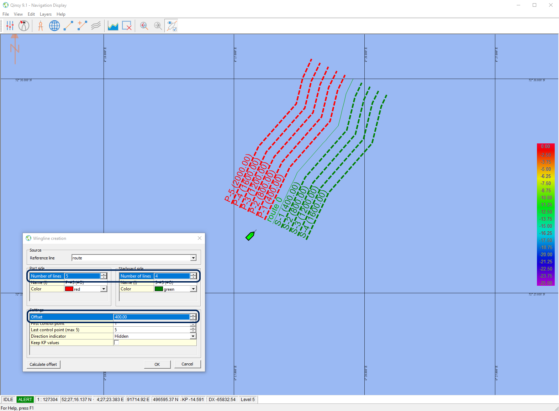559x411 pixels.
Task: Click the blue globe icon
Action: click(54, 26)
